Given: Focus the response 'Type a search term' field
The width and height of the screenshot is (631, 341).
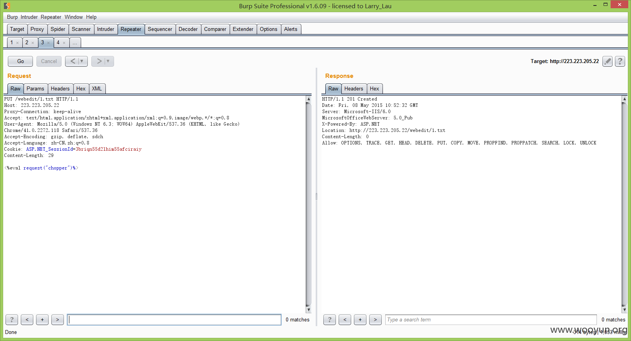Looking at the screenshot, I should coord(491,320).
